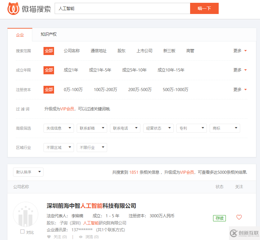Toggle the 对比 compare checkbox

22,232
